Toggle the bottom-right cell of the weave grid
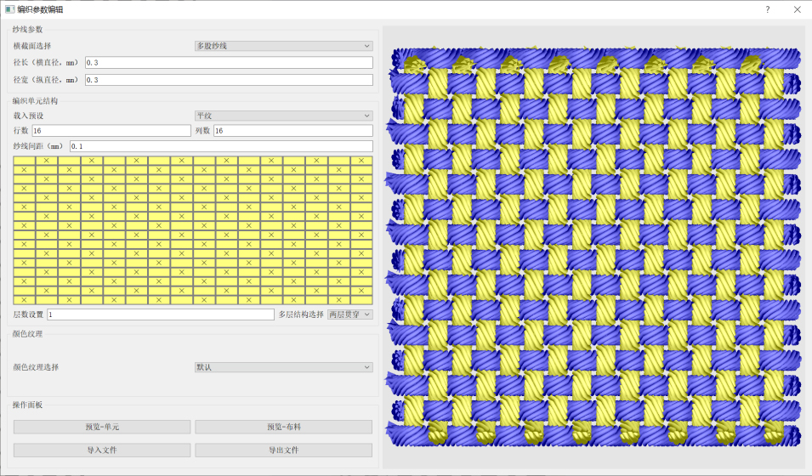 [361, 299]
